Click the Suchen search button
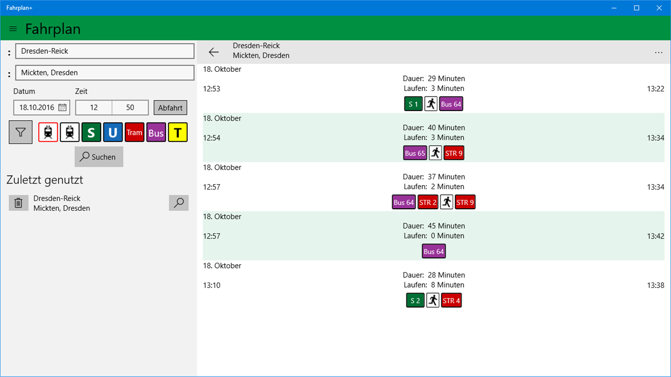This screenshot has height=377, width=671. pos(99,157)
